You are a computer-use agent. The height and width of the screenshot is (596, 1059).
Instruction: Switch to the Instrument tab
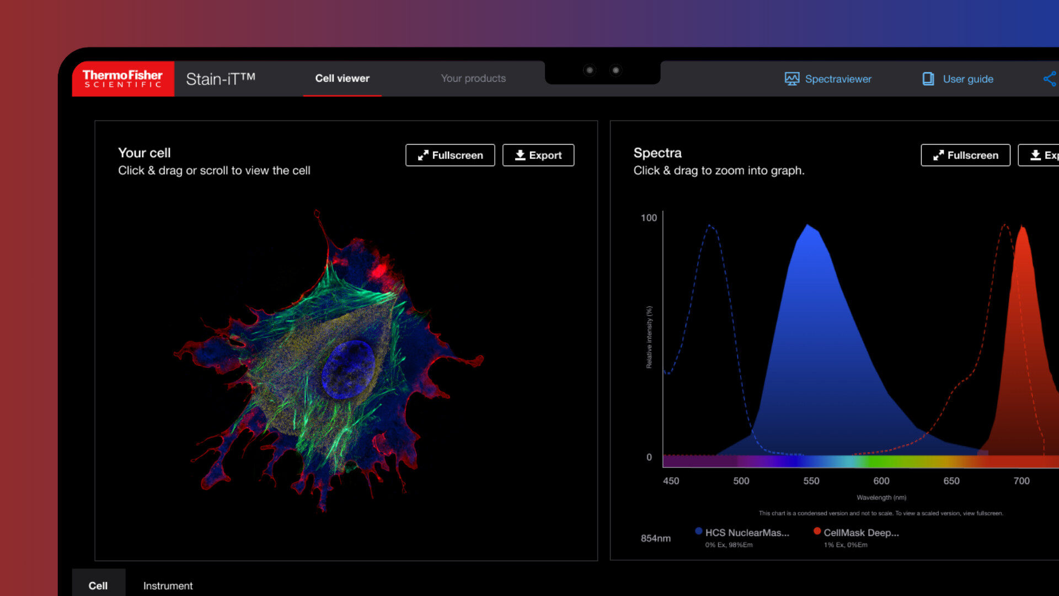(168, 585)
